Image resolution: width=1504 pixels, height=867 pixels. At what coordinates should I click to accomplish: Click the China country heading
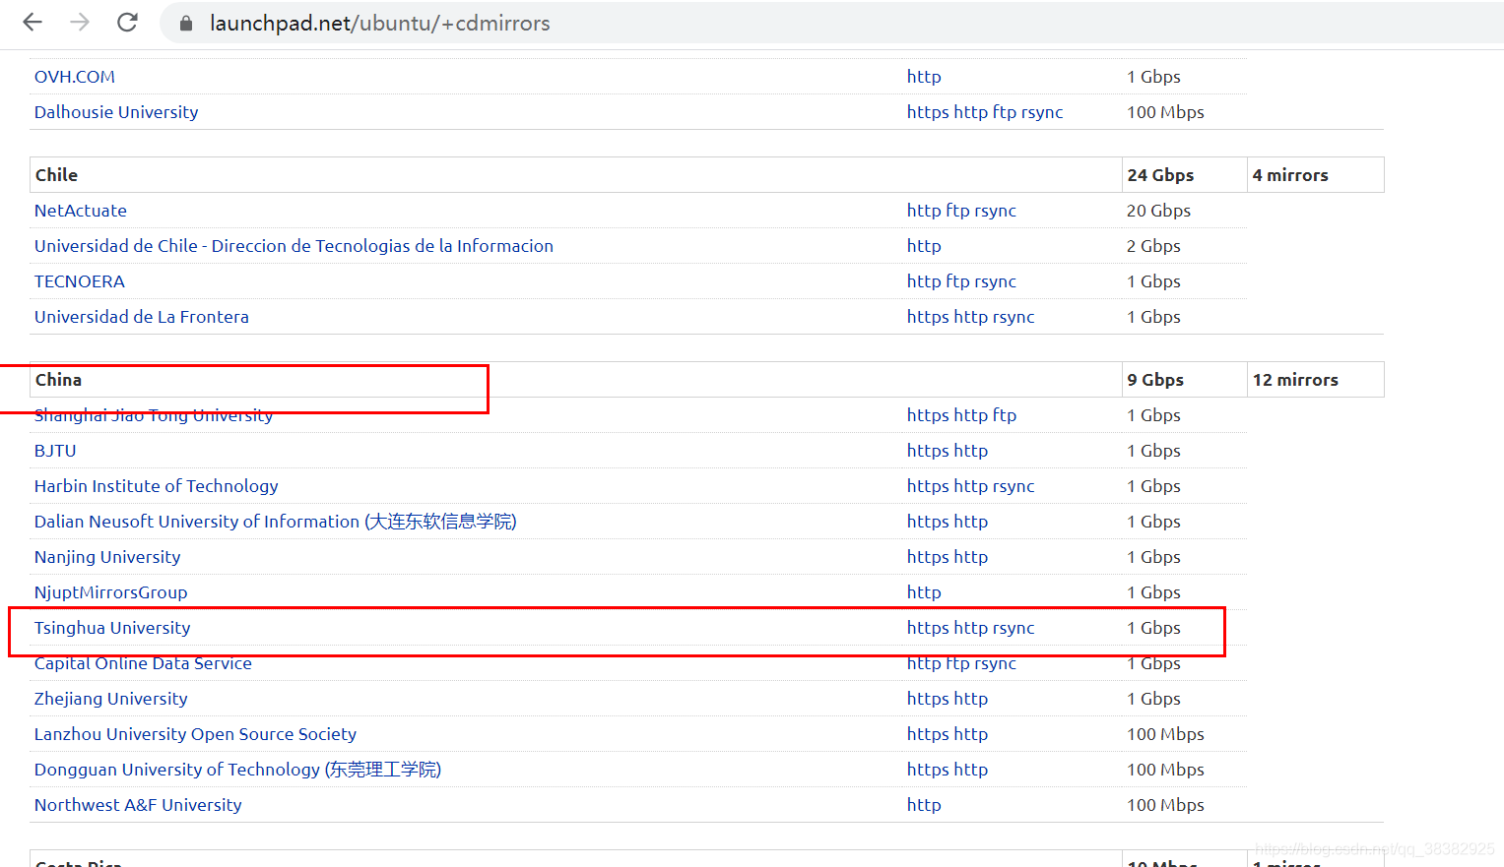pyautogui.click(x=58, y=380)
